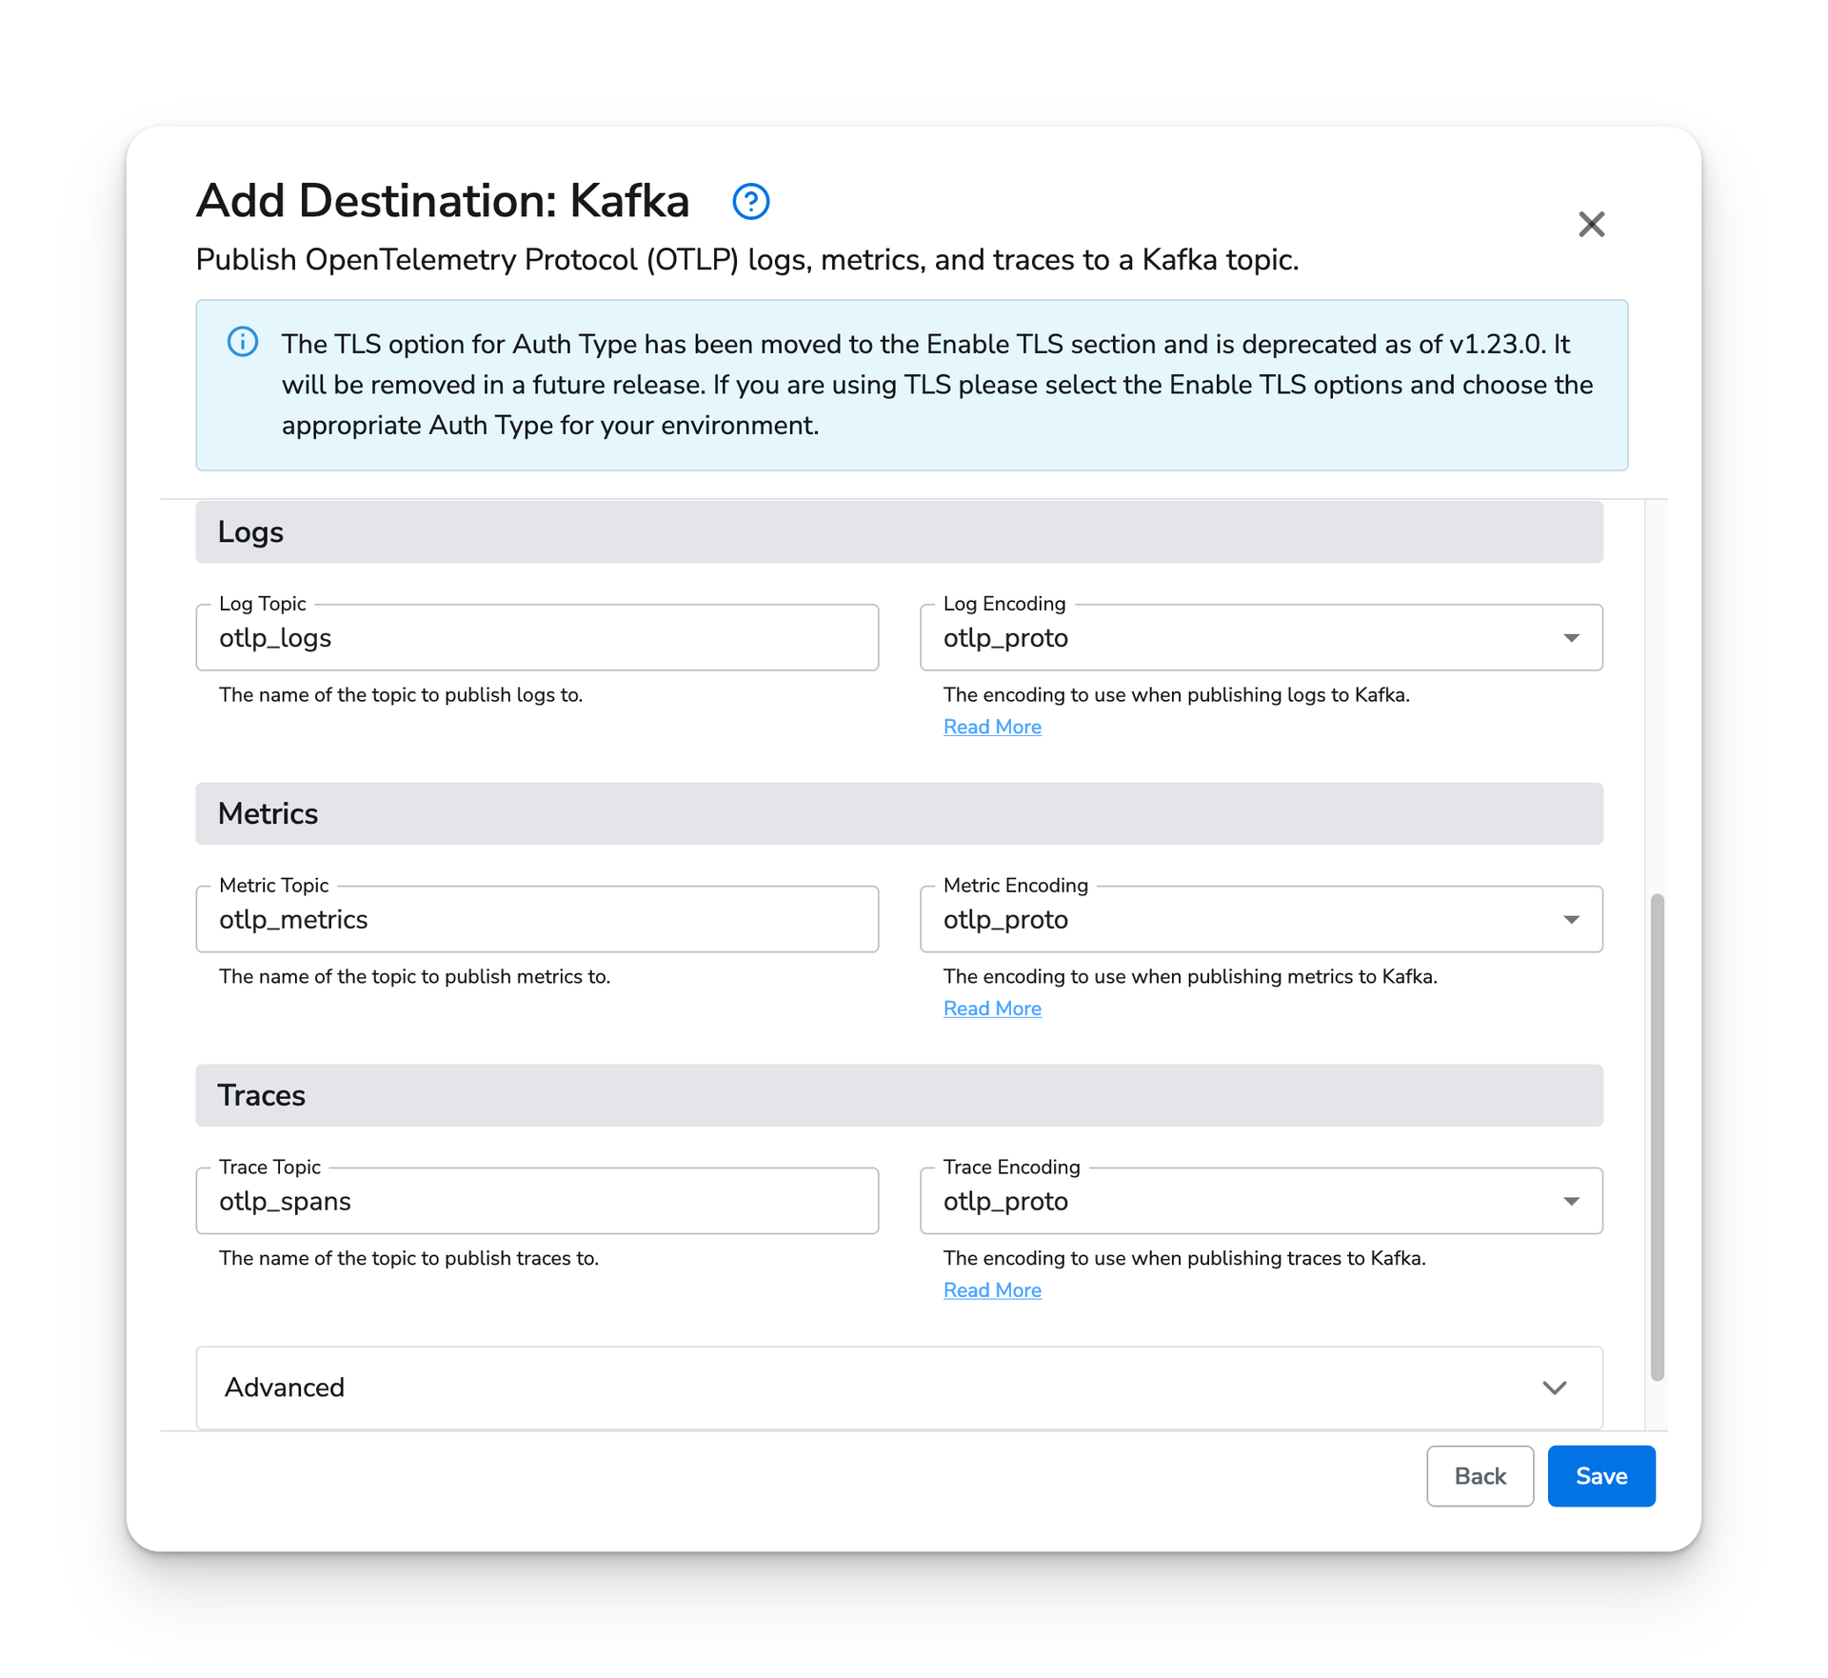Click the Logs section header
1828x1678 pixels.
point(899,531)
